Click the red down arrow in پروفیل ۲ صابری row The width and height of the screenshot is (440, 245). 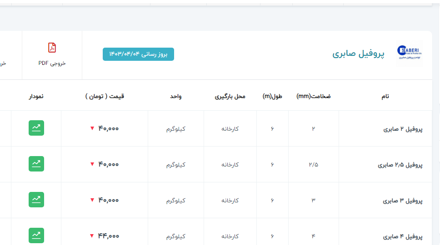92,128
